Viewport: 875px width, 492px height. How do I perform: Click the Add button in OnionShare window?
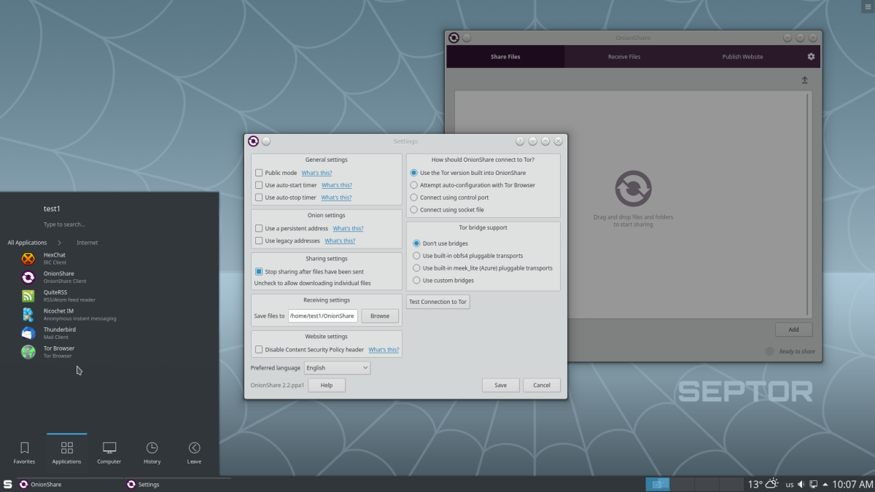point(793,329)
